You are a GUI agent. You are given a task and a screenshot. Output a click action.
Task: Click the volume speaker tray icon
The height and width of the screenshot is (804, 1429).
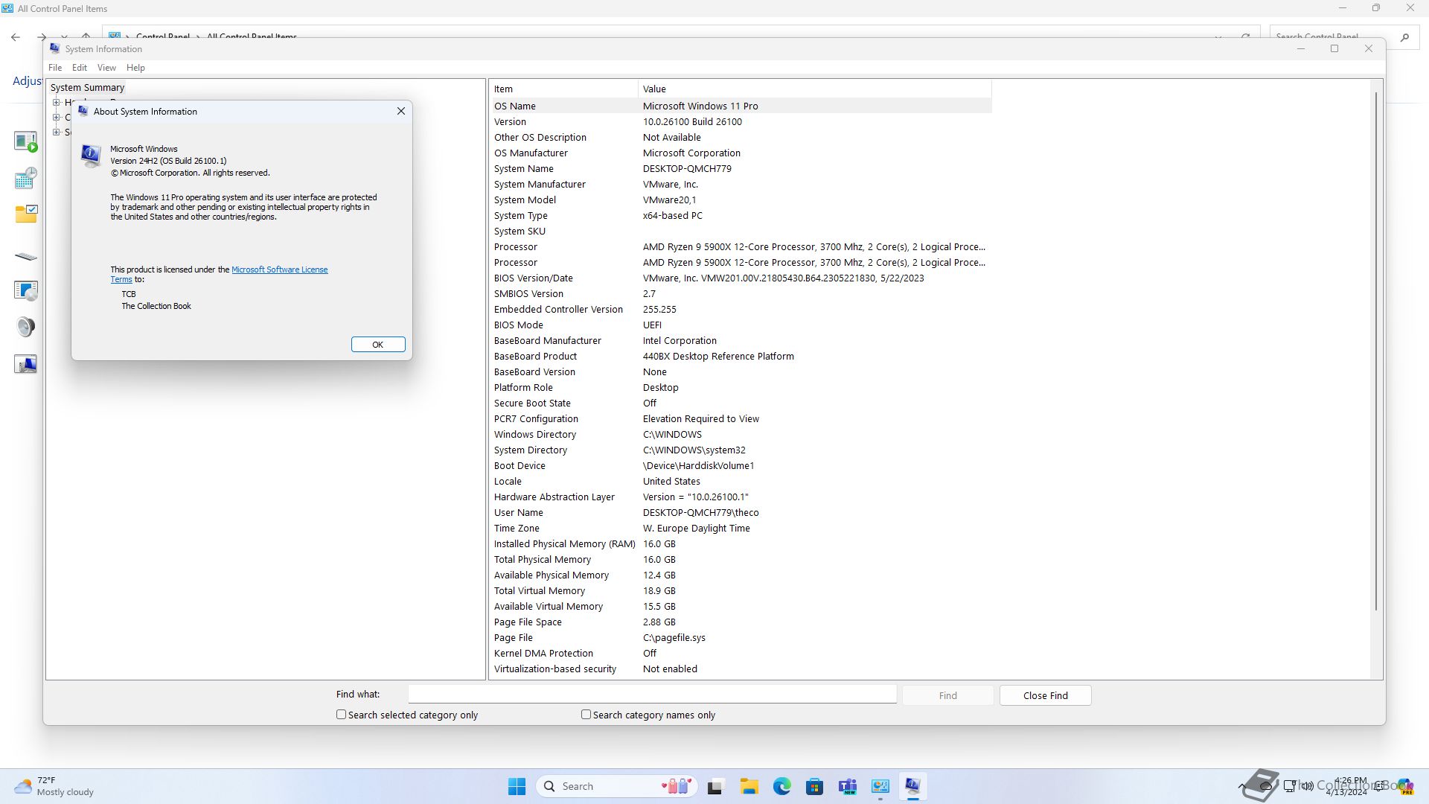pyautogui.click(x=1307, y=786)
